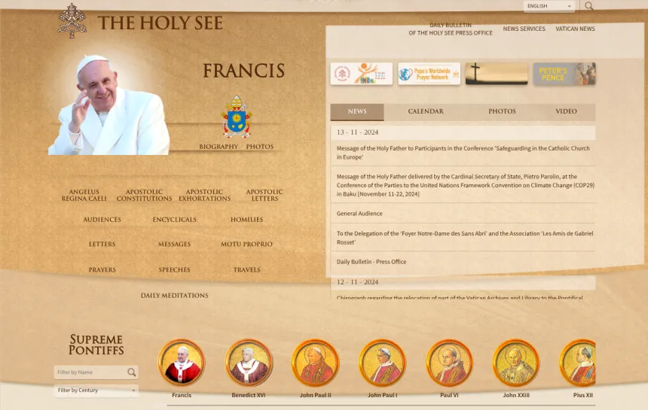Open the English language dropdown
Screen dimensions: 648x410
coord(549,6)
